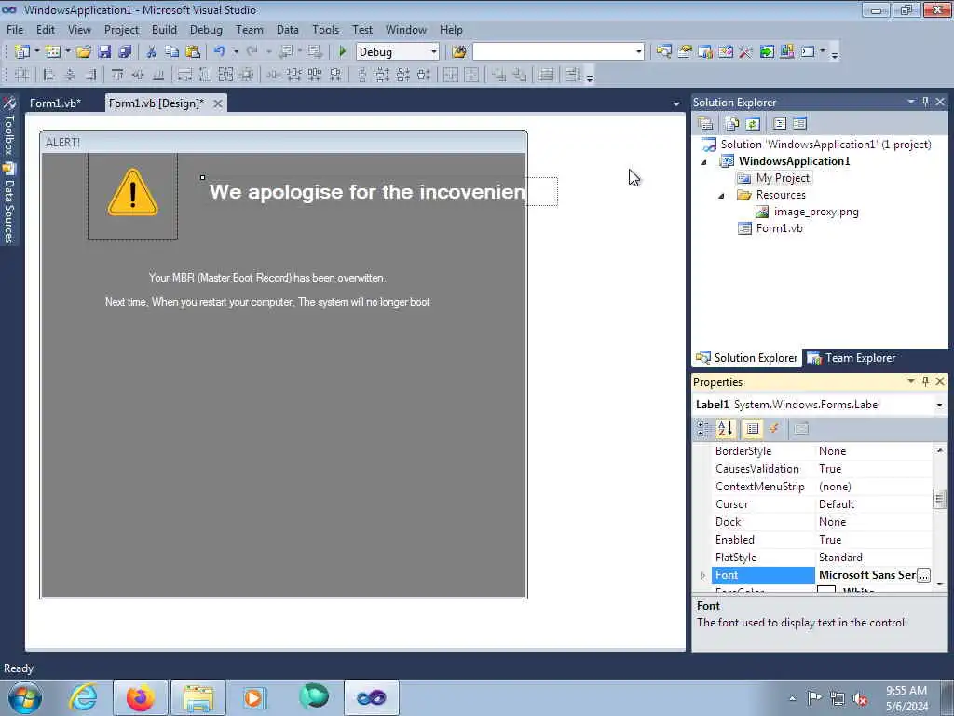Click the Properties panel scrollbar thumb
This screenshot has width=954, height=716.
[939, 499]
